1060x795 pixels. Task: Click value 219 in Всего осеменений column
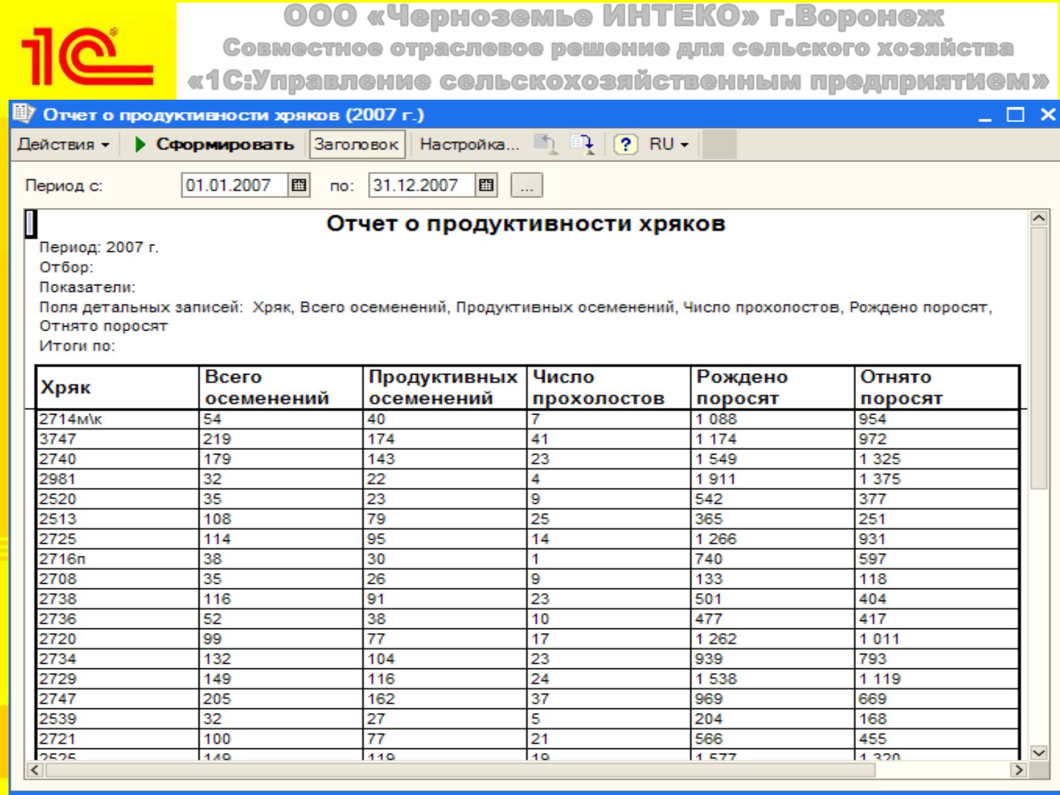[x=281, y=439]
